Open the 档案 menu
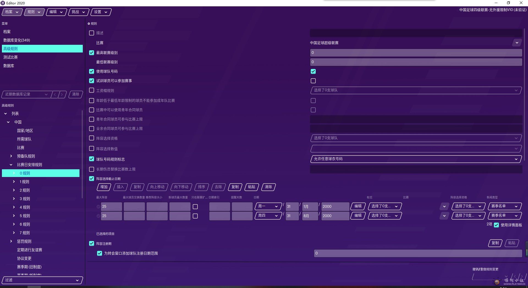This screenshot has width=528, height=288. (x=12, y=12)
